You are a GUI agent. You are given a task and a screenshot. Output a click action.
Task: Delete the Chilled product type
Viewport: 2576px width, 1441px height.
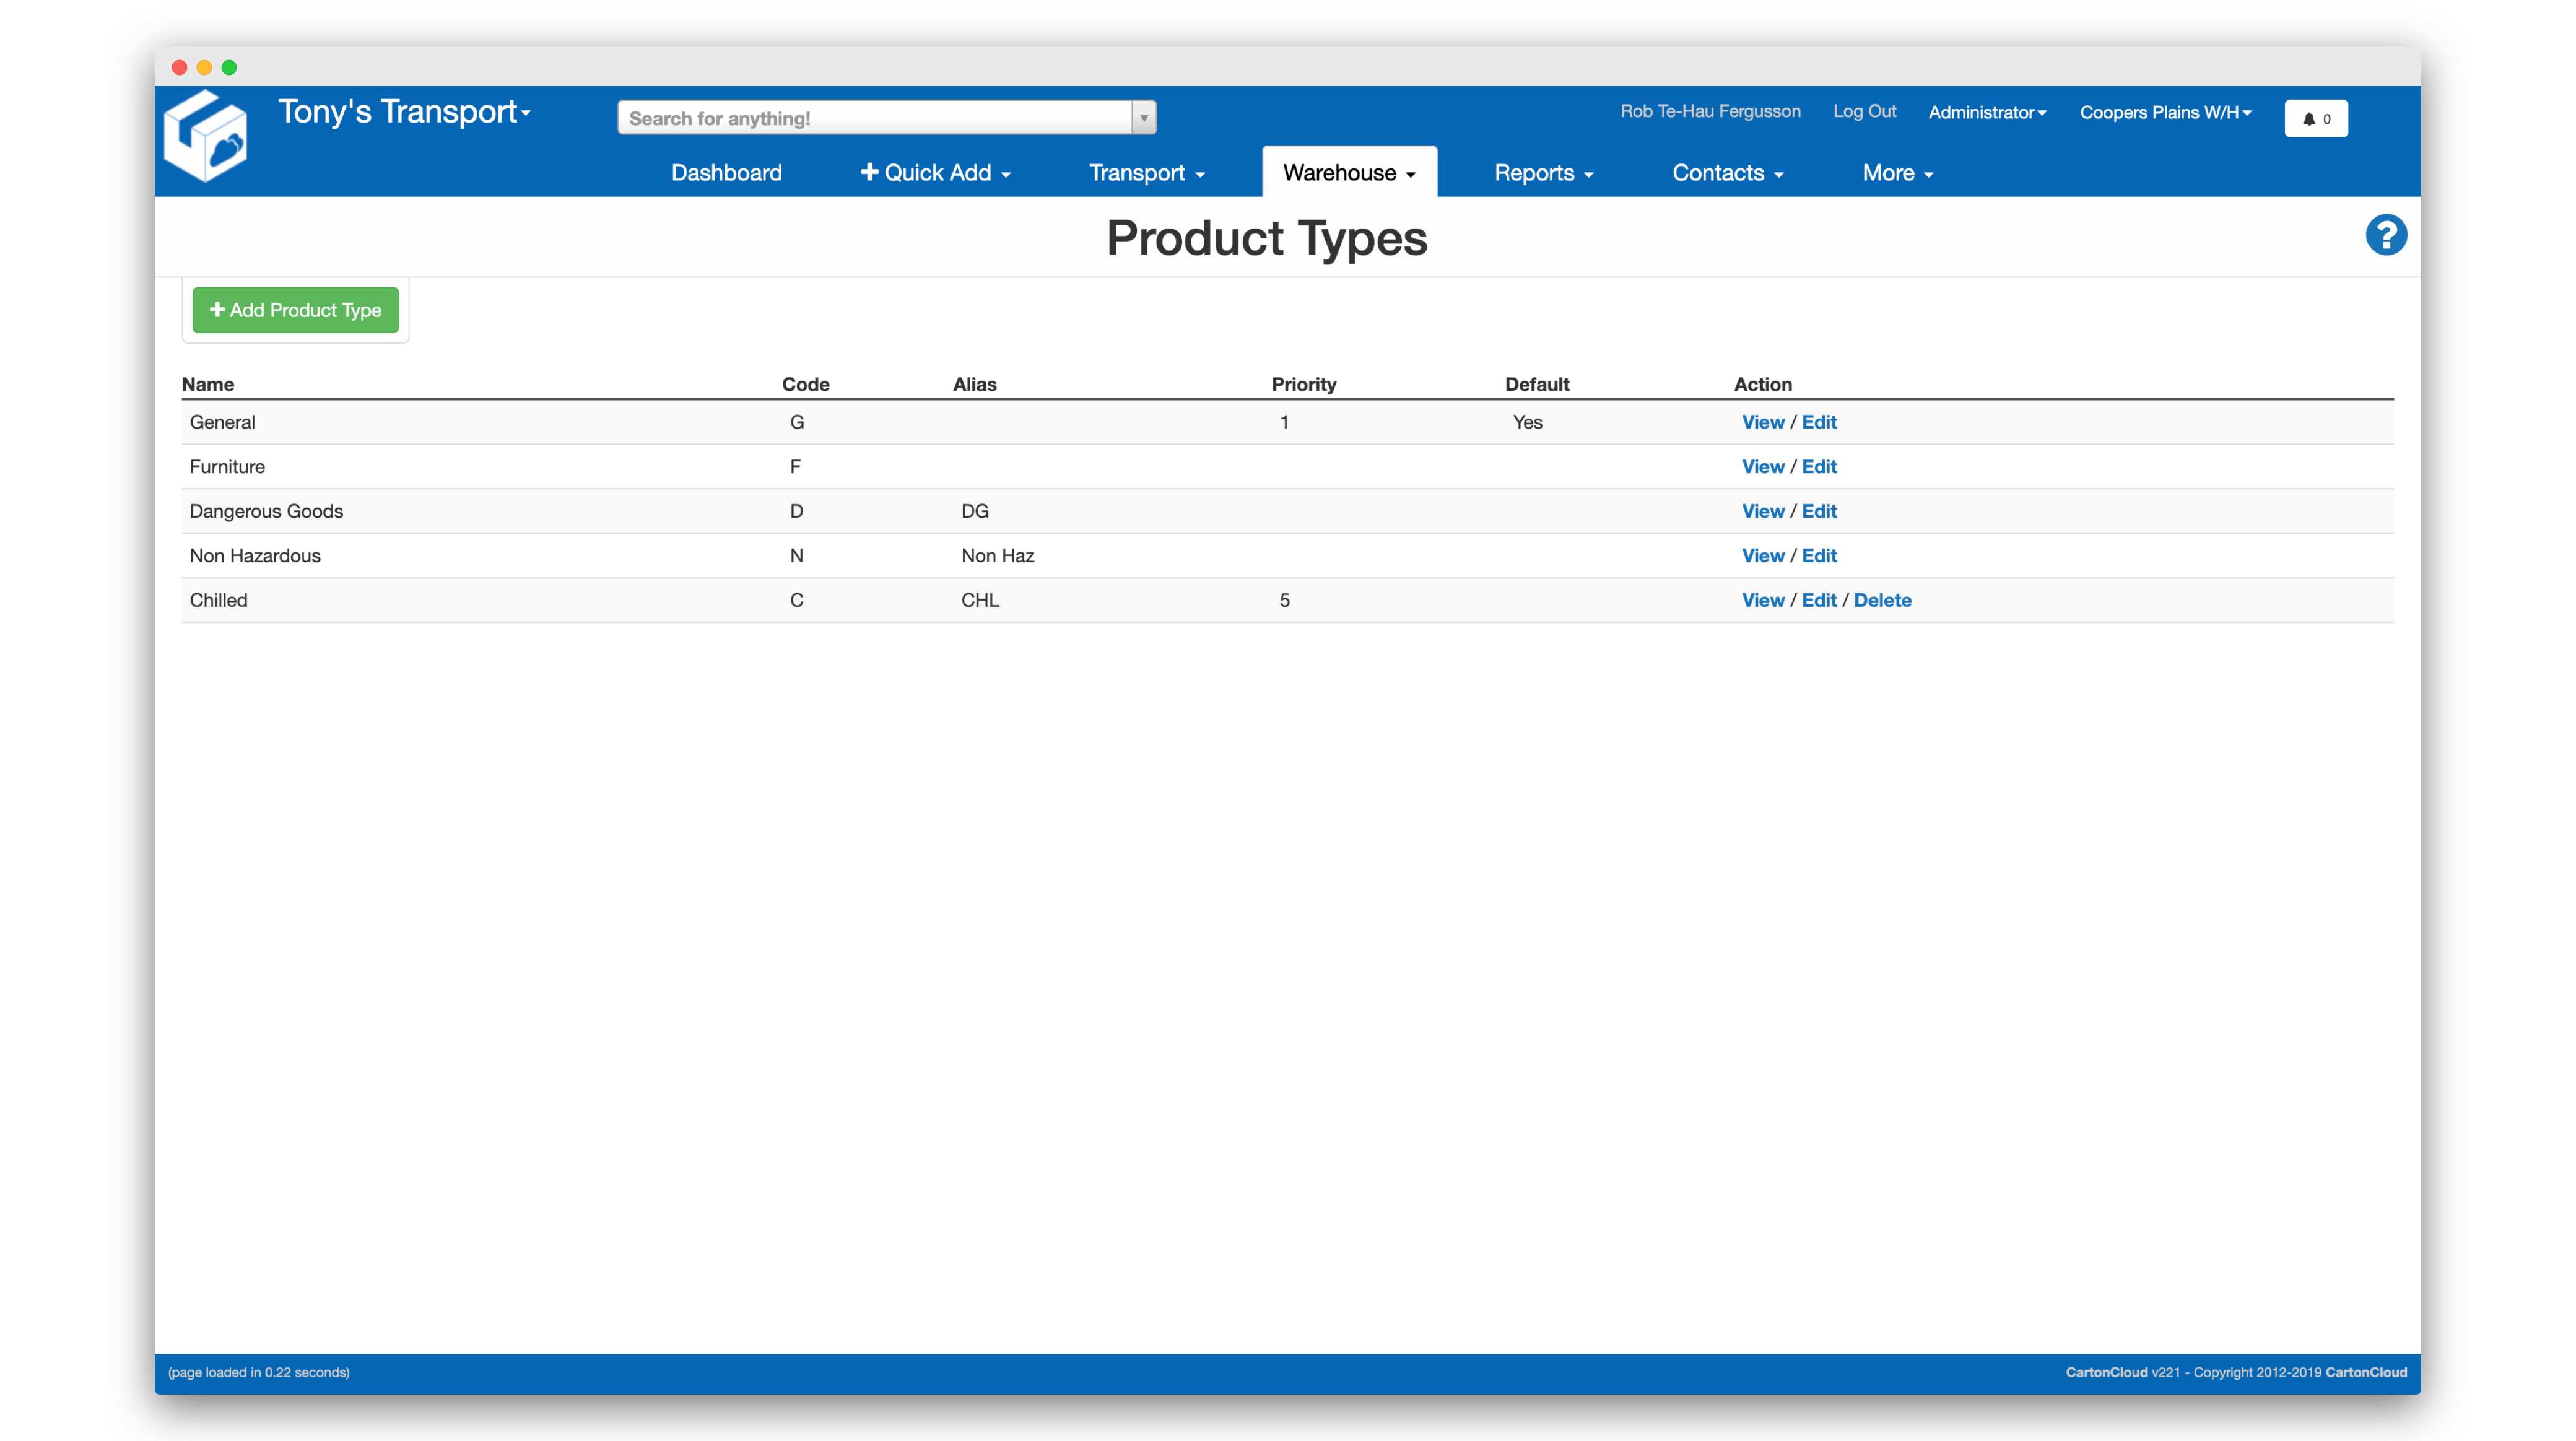click(1882, 600)
